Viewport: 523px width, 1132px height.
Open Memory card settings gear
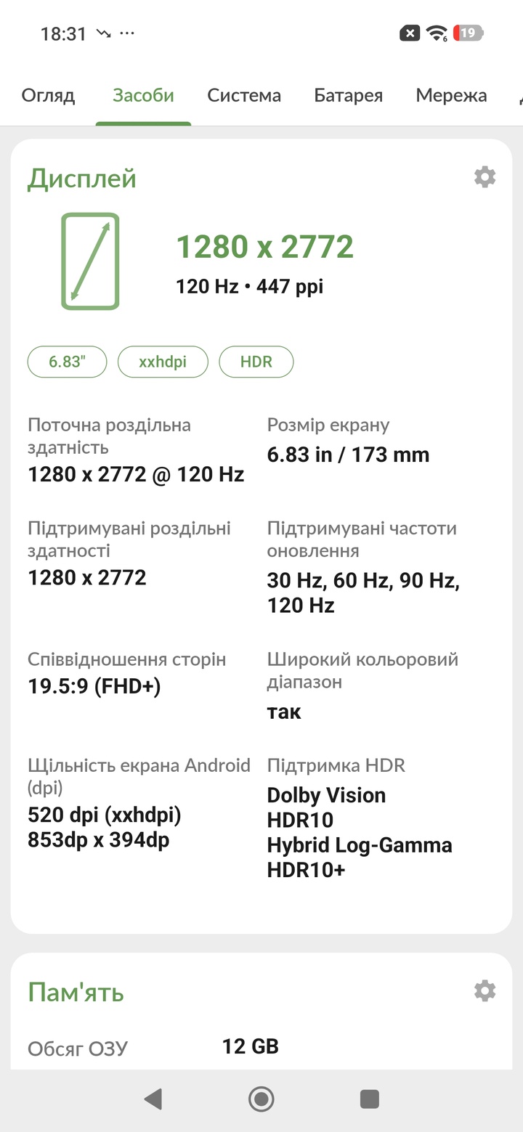coord(485,990)
